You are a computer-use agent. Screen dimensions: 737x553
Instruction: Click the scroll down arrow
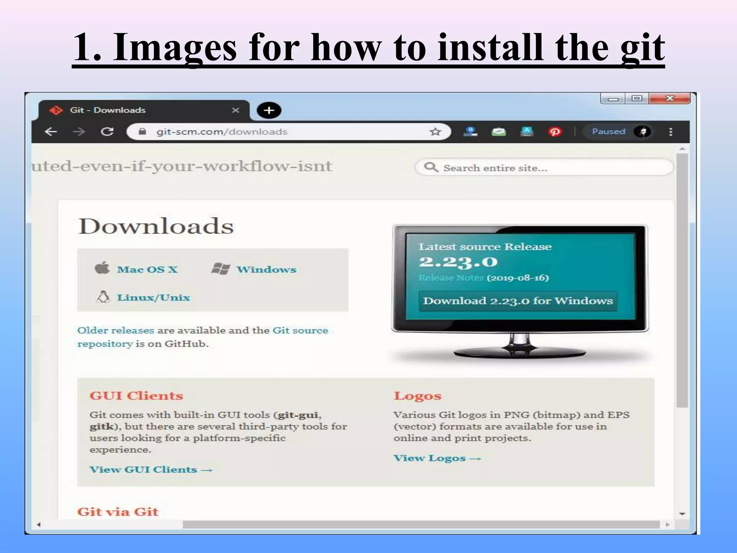(x=682, y=514)
